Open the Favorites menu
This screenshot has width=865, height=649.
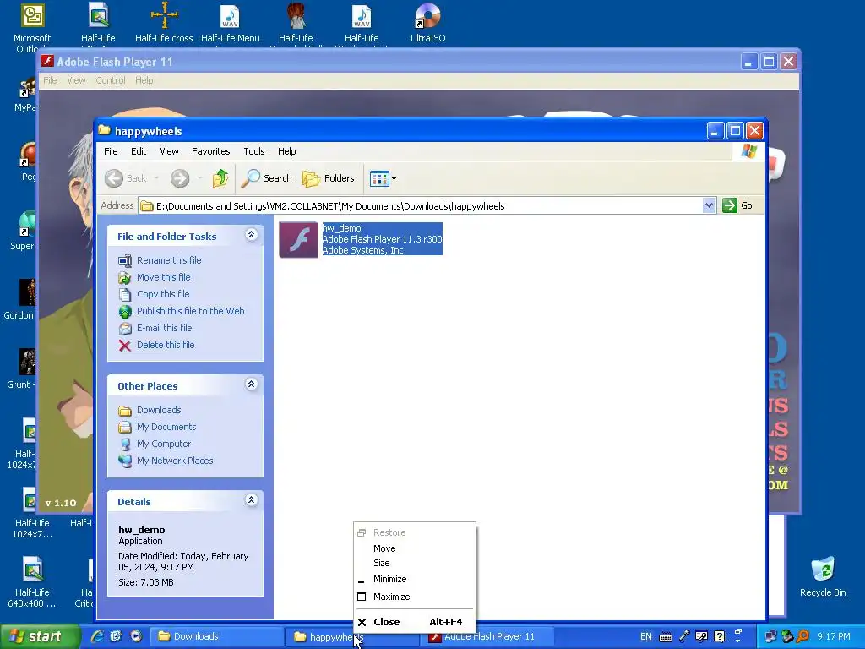point(210,151)
